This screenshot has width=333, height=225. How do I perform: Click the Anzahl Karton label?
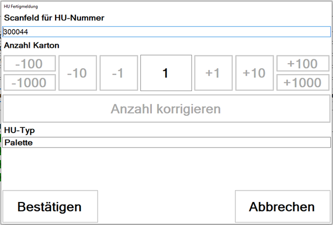pos(31,46)
